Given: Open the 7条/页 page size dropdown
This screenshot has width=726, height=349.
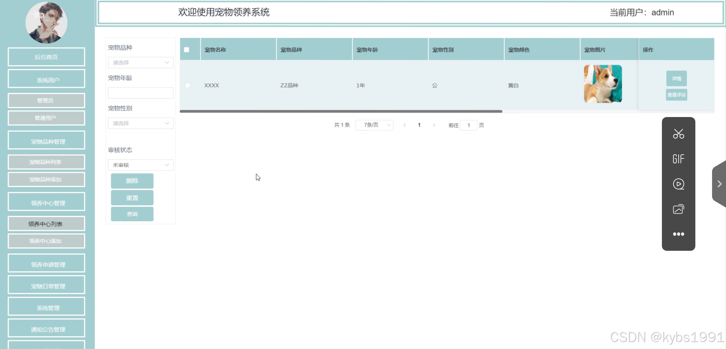Looking at the screenshot, I should coord(374,125).
